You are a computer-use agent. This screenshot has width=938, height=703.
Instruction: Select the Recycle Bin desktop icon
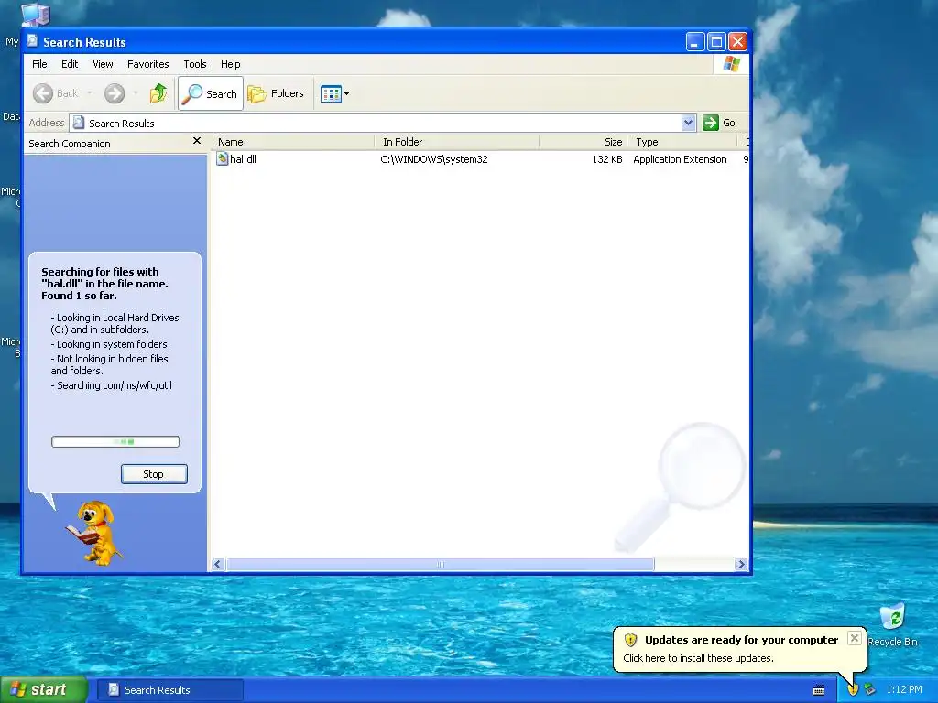[x=892, y=625]
